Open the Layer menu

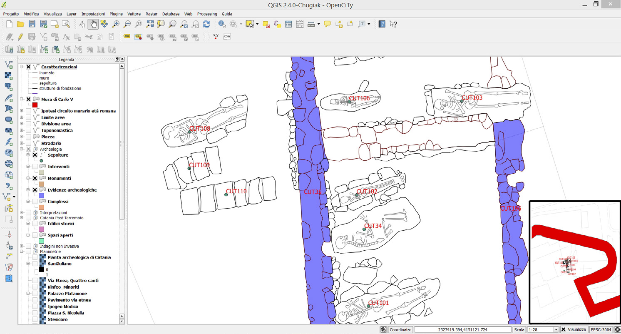[x=72, y=14]
